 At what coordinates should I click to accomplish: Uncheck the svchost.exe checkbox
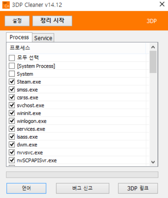12,105
